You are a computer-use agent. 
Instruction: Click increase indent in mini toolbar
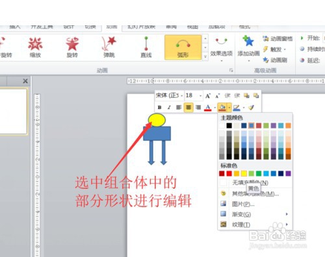click(237, 95)
